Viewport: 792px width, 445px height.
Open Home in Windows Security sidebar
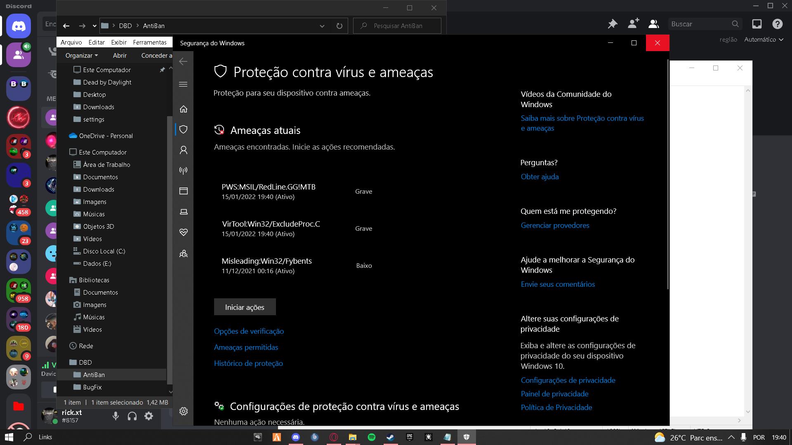tap(184, 109)
